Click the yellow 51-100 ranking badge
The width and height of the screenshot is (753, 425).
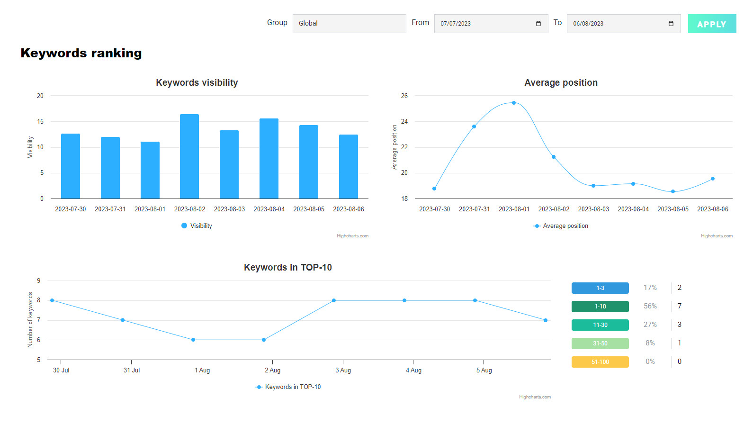click(600, 362)
